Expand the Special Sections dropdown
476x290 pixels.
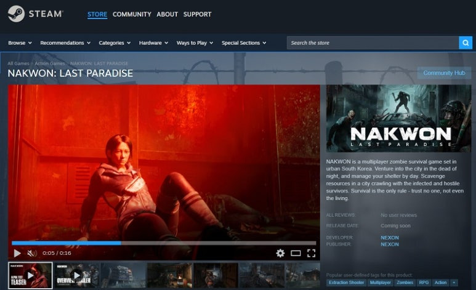pos(244,43)
